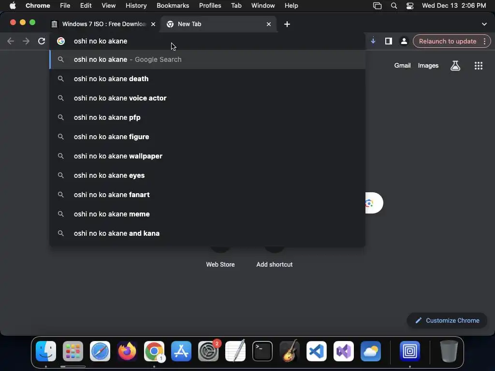Open the Chrome three-dot menu
495x371 pixels.
(x=484, y=42)
